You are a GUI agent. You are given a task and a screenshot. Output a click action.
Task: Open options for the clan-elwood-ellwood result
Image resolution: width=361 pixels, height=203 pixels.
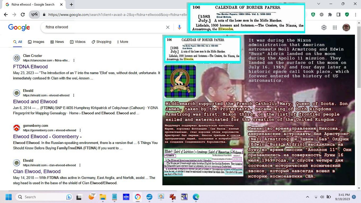pyautogui.click(x=80, y=165)
